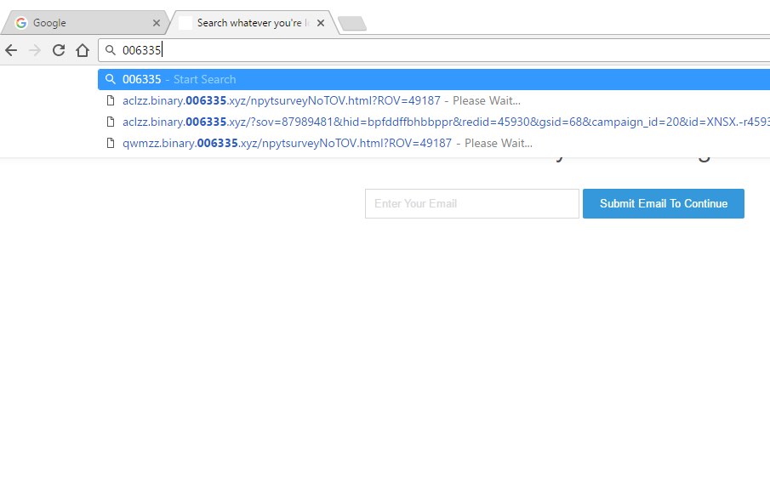Click page icon beside qwmzz.binary suggestion
770x500 pixels.
(110, 143)
